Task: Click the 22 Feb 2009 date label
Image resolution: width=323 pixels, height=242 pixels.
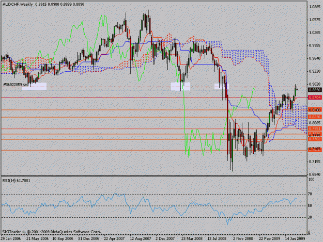Action: click(269, 239)
